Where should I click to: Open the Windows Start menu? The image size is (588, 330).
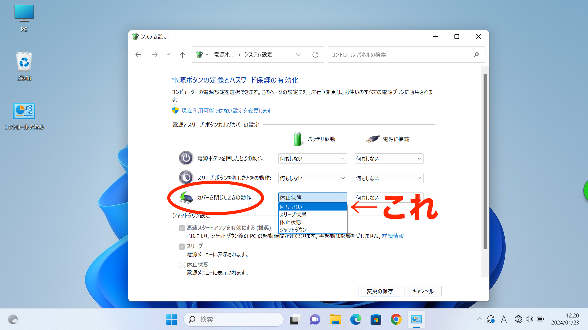click(x=171, y=319)
